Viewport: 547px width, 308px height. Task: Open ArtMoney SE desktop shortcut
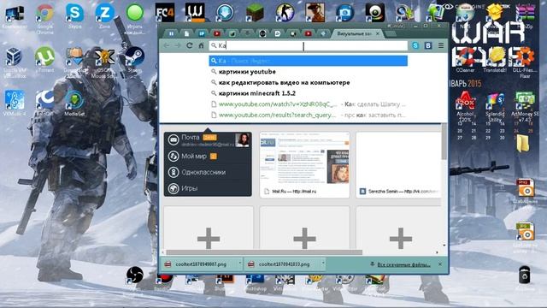525,106
